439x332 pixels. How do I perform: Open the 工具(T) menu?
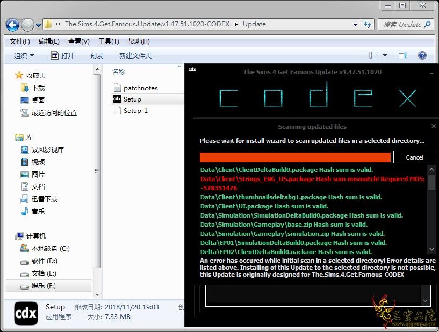click(109, 41)
